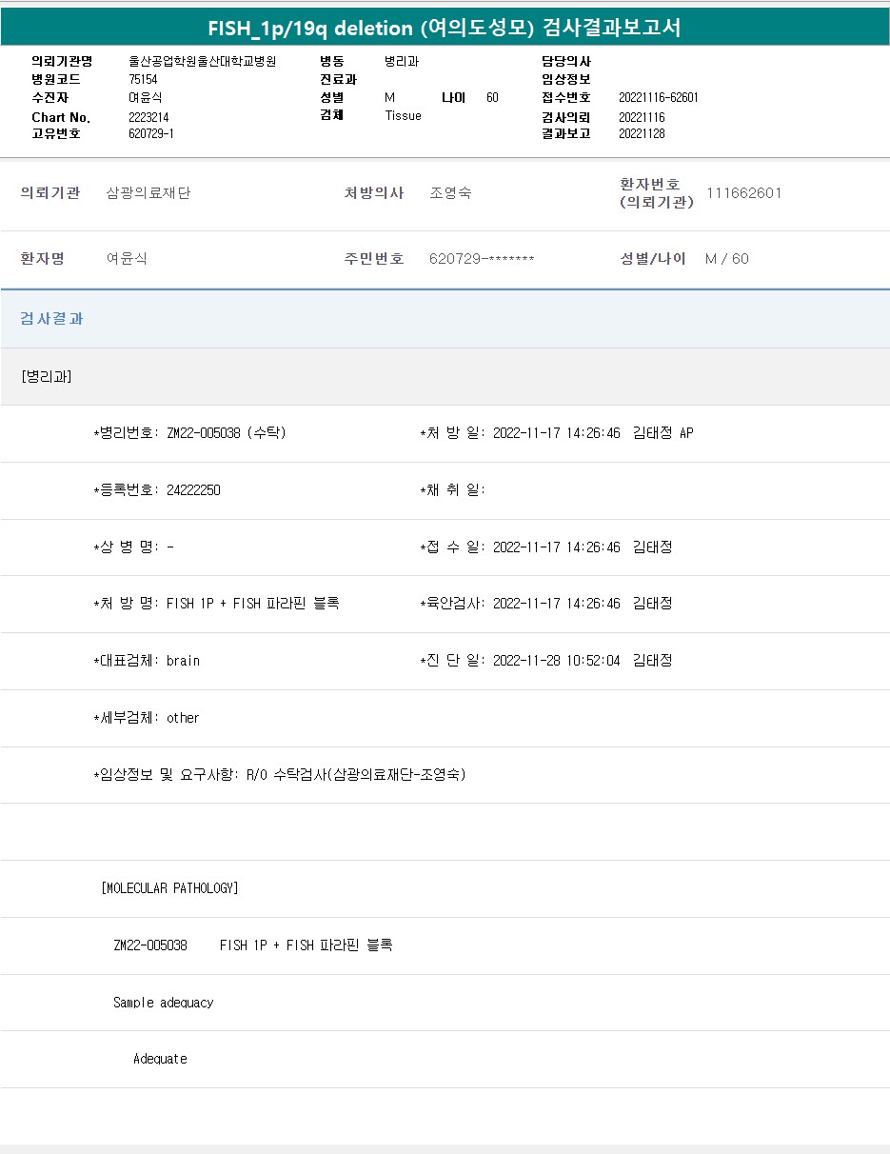The image size is (890, 1154).
Task: Select the 처방명 FISH 1P + FISH 파라핀 블록 line
Action: (216, 604)
